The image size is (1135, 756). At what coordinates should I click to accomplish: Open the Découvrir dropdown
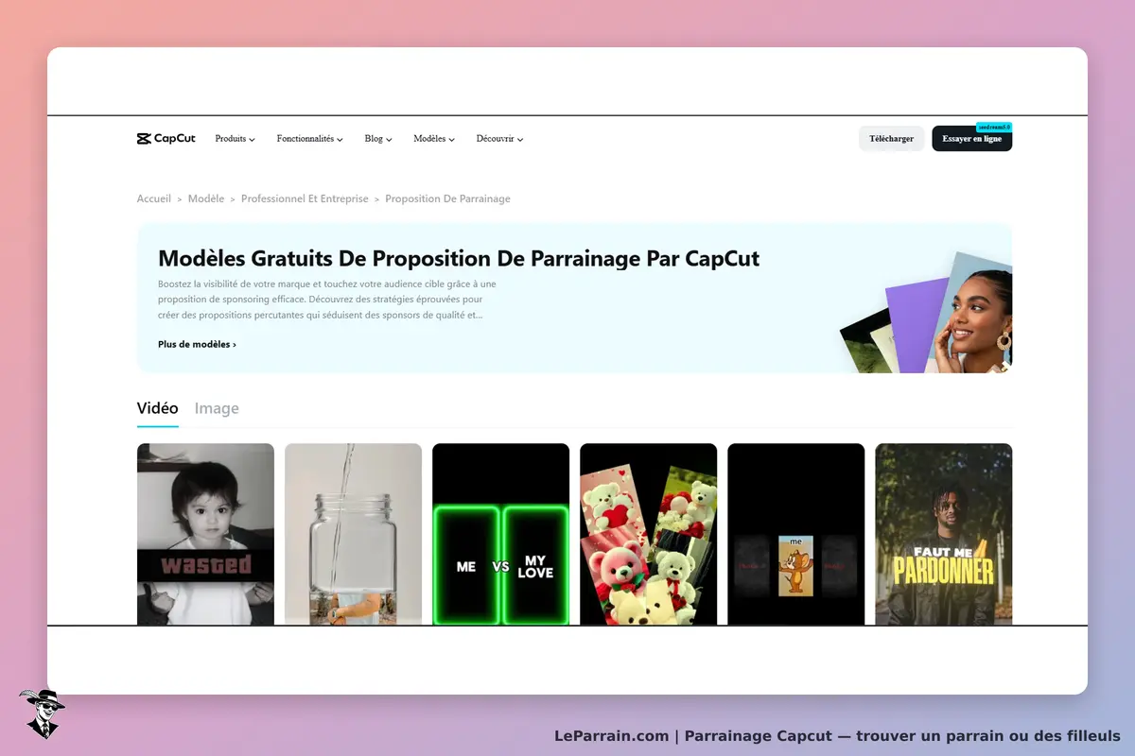[x=499, y=139]
